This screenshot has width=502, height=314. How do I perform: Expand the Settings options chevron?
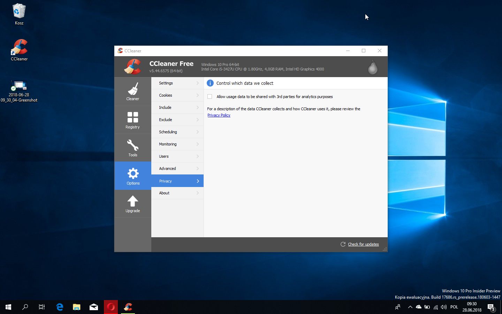coord(198,83)
